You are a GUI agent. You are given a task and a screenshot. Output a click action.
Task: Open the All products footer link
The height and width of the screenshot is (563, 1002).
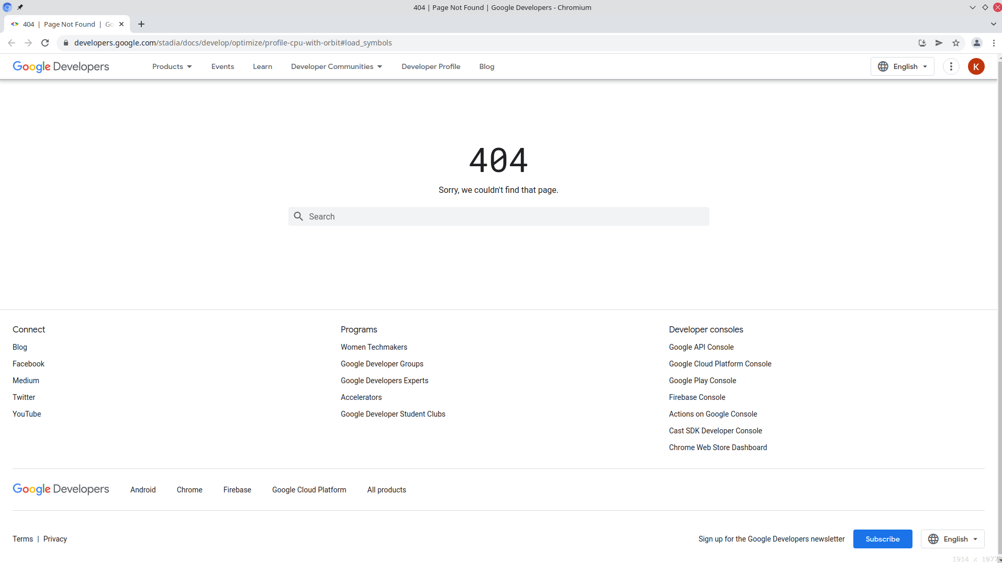386,490
